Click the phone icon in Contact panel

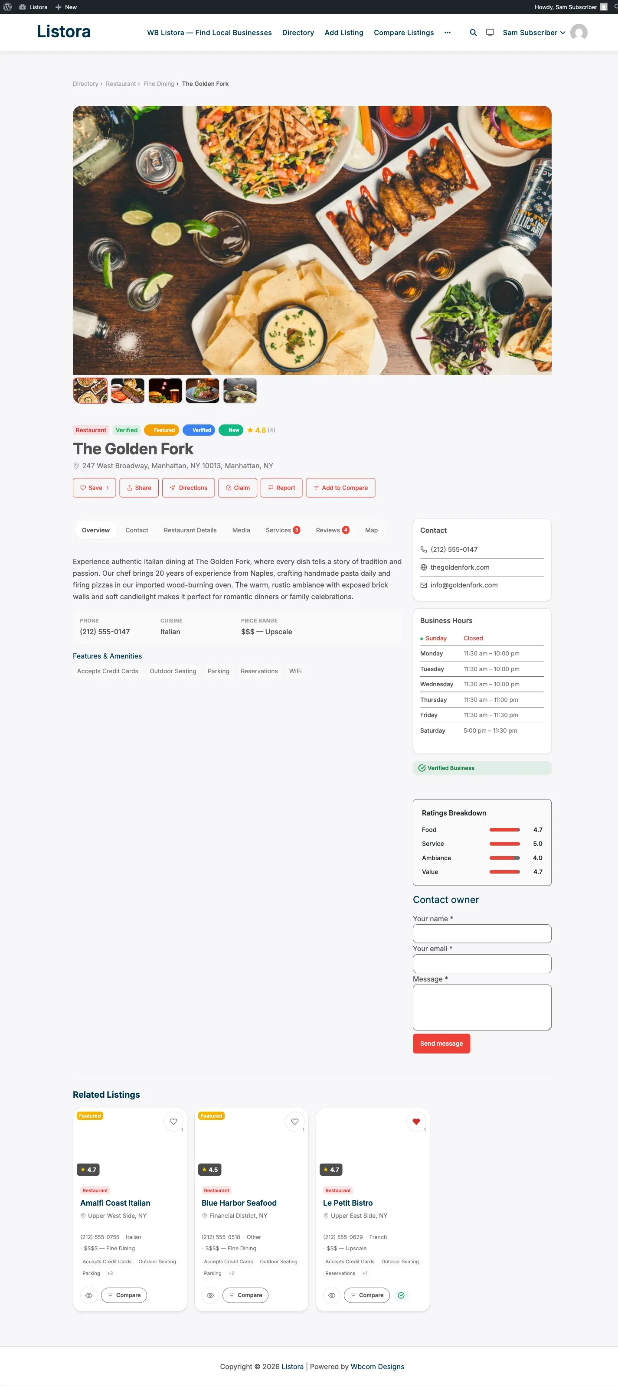pyautogui.click(x=424, y=550)
